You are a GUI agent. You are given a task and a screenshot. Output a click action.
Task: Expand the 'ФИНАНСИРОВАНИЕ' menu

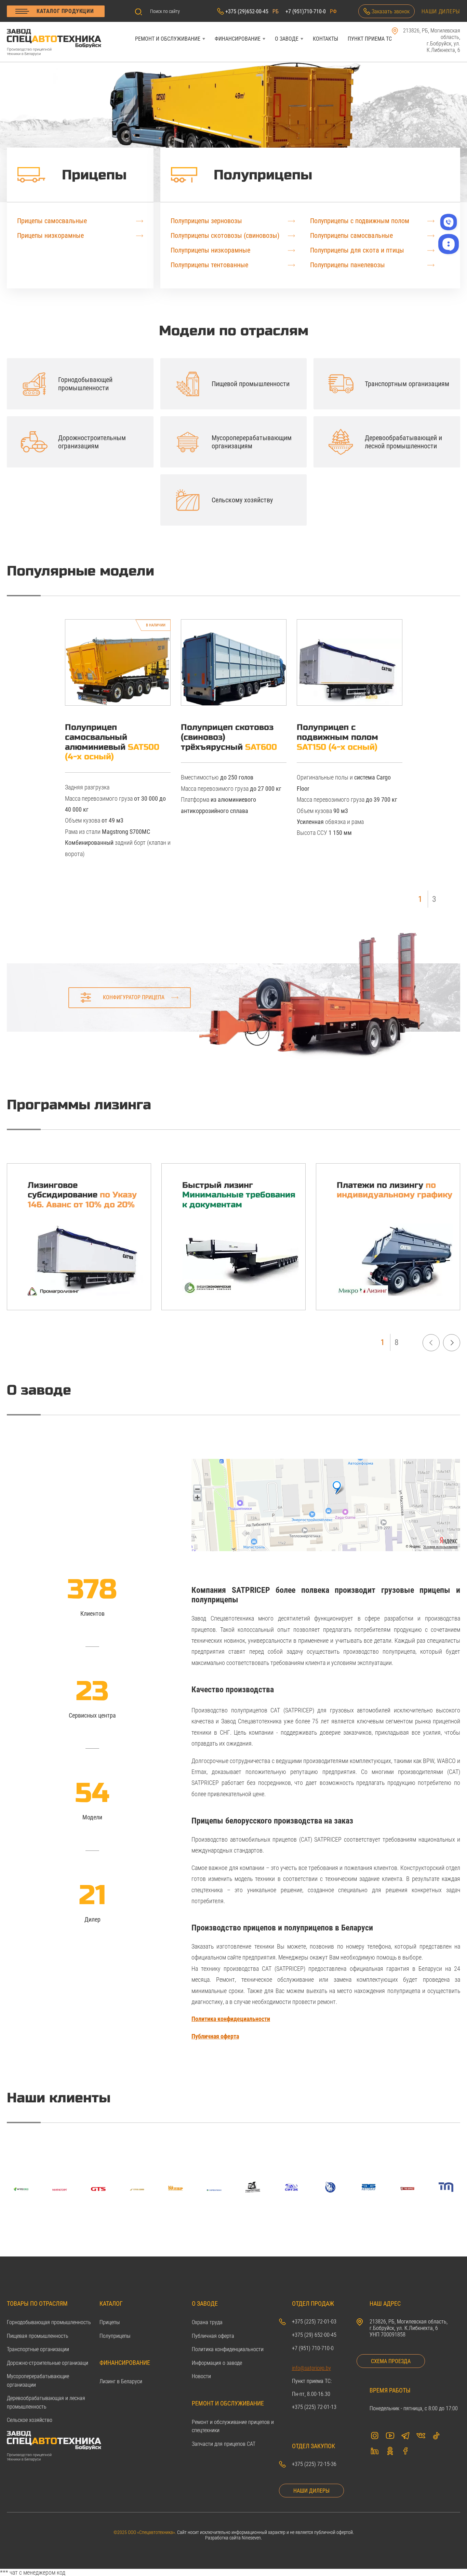tap(240, 39)
